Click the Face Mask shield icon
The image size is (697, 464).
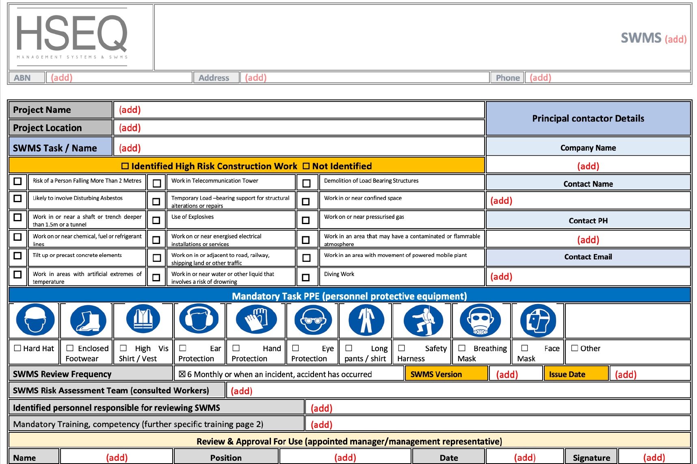click(x=538, y=320)
